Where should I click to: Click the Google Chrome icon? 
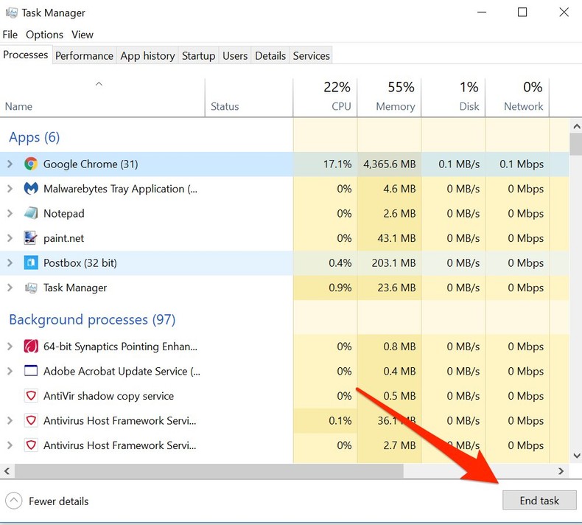click(x=31, y=164)
